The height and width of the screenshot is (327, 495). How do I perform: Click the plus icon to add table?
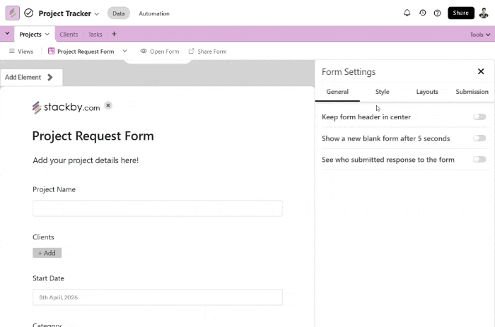(x=114, y=34)
